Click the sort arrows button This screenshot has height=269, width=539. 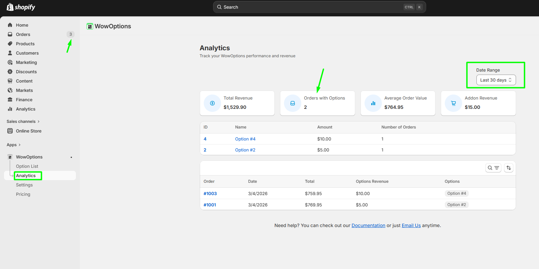pos(508,168)
